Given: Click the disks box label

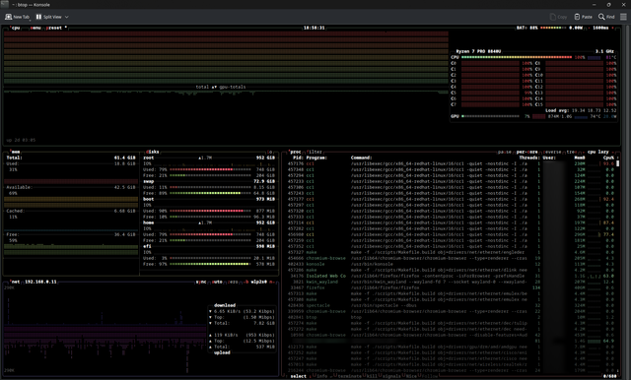Looking at the screenshot, I should pyautogui.click(x=153, y=152).
